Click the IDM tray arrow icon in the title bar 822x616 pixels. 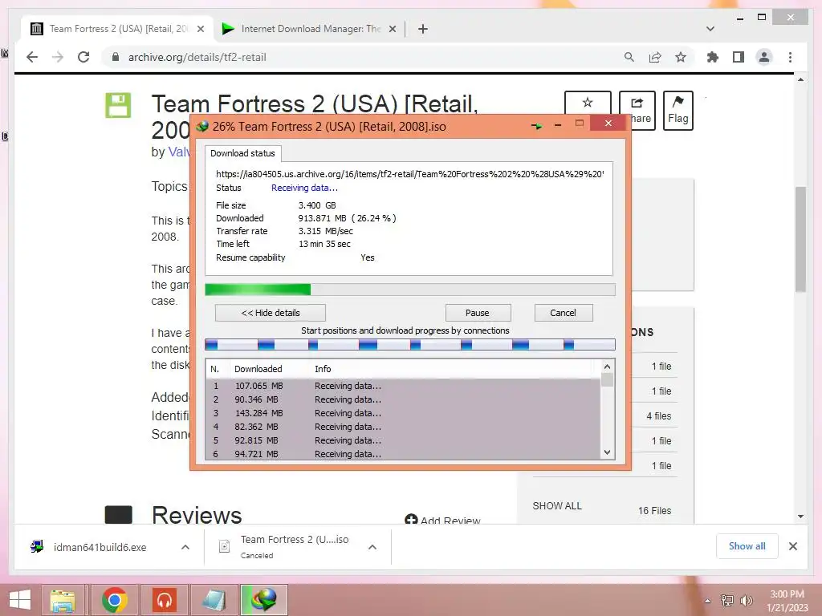[536, 126]
